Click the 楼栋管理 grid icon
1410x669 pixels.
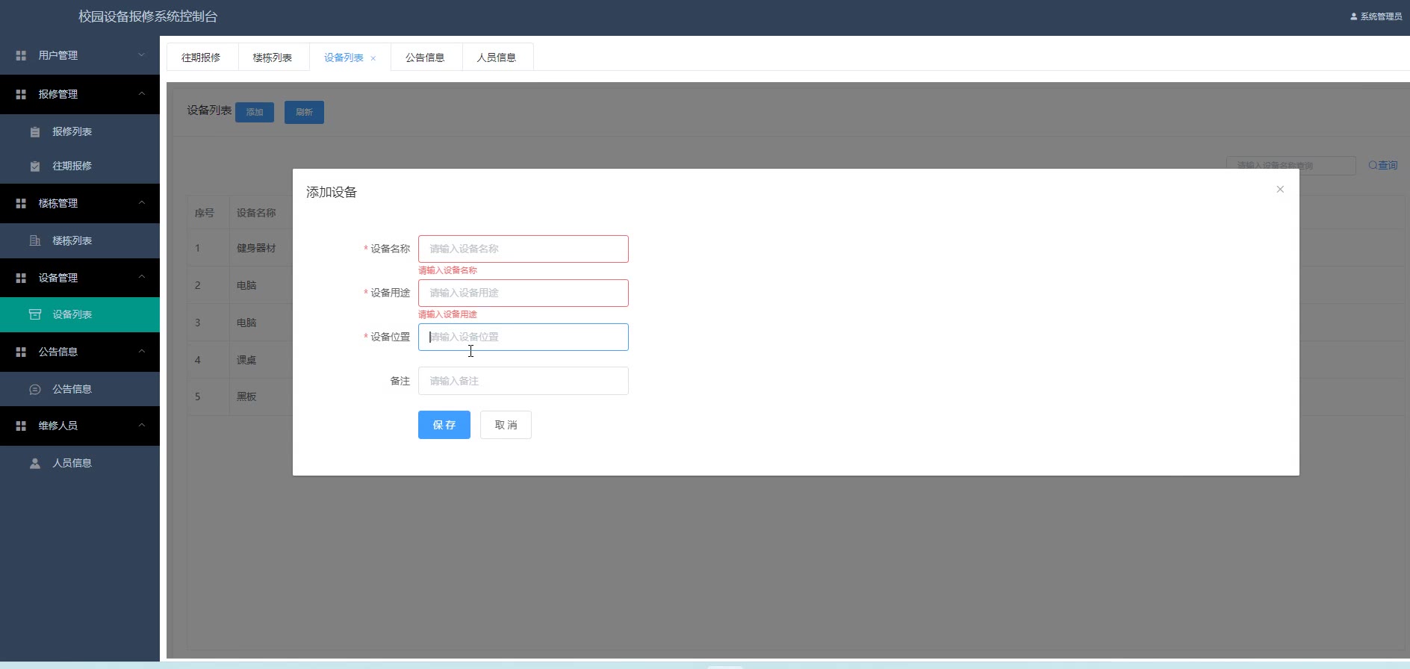tap(21, 204)
